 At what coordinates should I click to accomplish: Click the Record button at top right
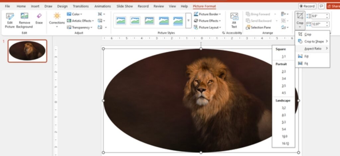[x=307, y=6]
